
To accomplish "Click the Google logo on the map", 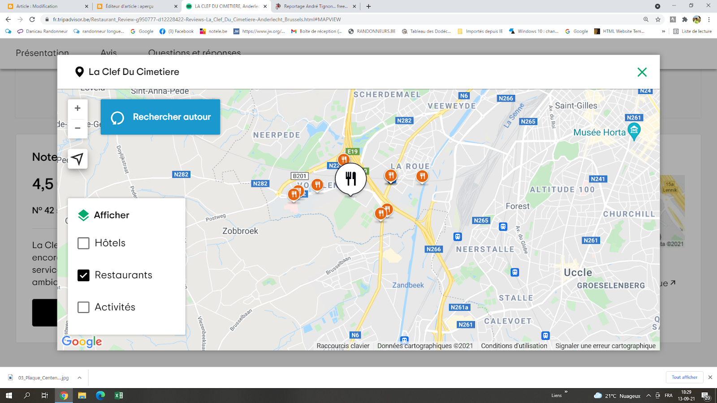I will [x=82, y=342].
